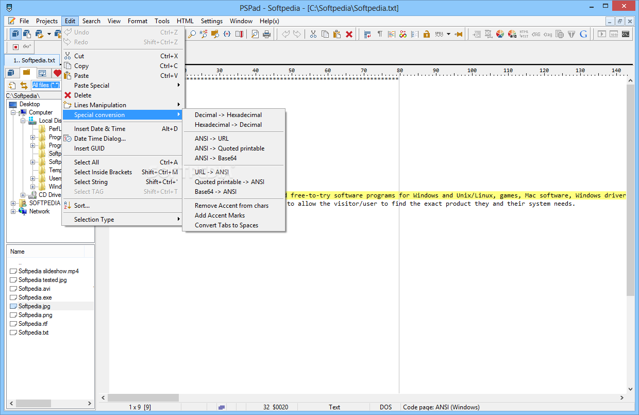The image size is (639, 415).
Task: Click the toolbar Copy icon
Action: tap(325, 34)
